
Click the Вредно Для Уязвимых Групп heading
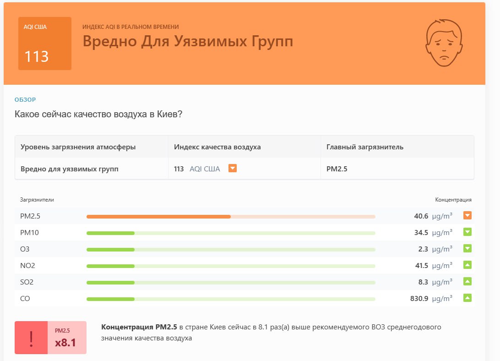(188, 41)
